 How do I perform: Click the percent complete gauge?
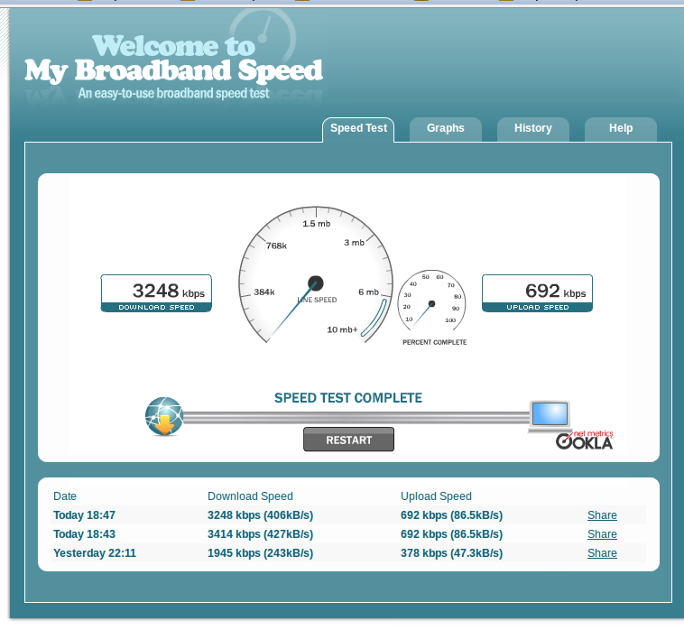pyautogui.click(x=432, y=302)
